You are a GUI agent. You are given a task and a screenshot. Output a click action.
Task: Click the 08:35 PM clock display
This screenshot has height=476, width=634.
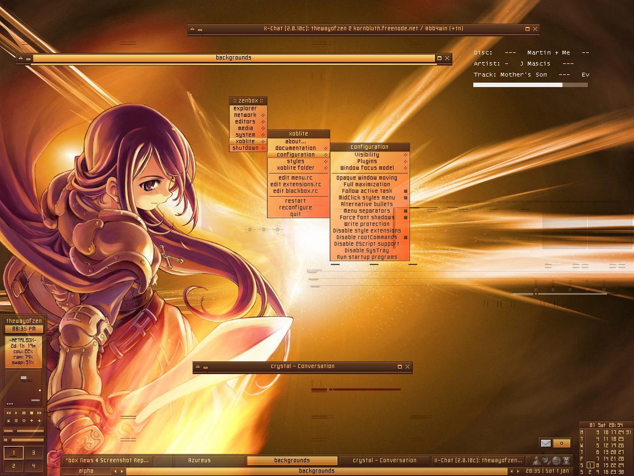pyautogui.click(x=24, y=329)
